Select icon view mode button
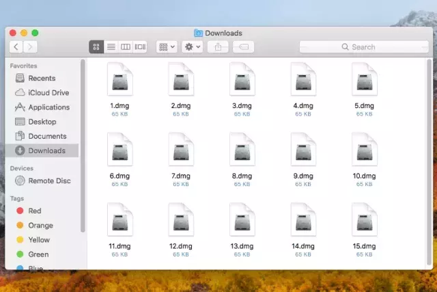The height and width of the screenshot is (292, 437). tap(96, 47)
